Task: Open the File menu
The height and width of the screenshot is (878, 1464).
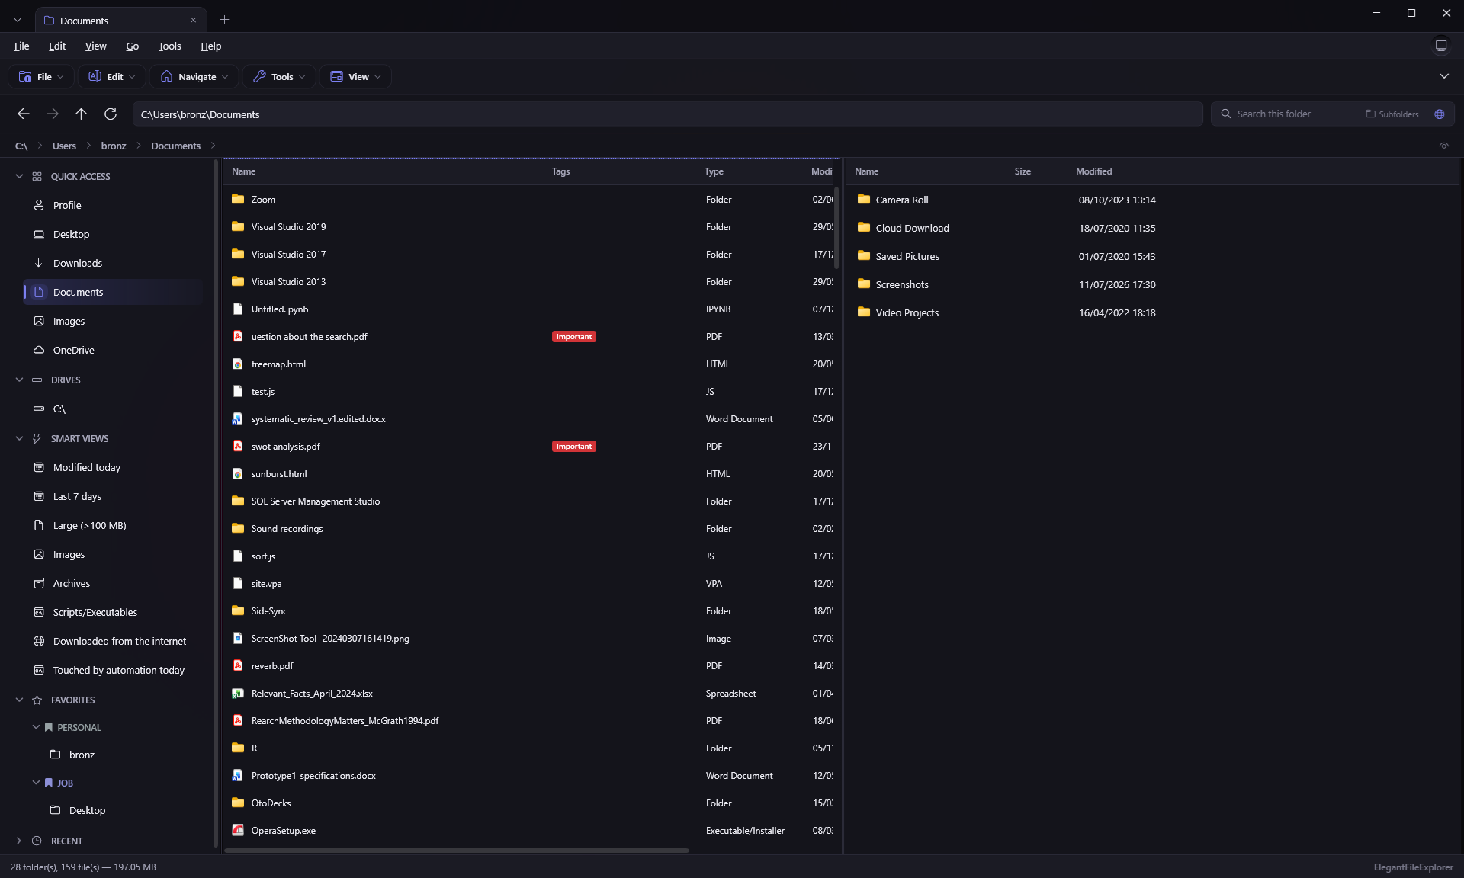Action: (21, 46)
